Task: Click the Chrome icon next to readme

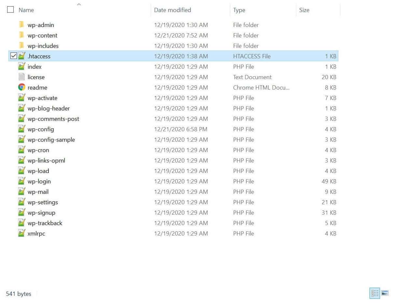Action: (x=21, y=87)
